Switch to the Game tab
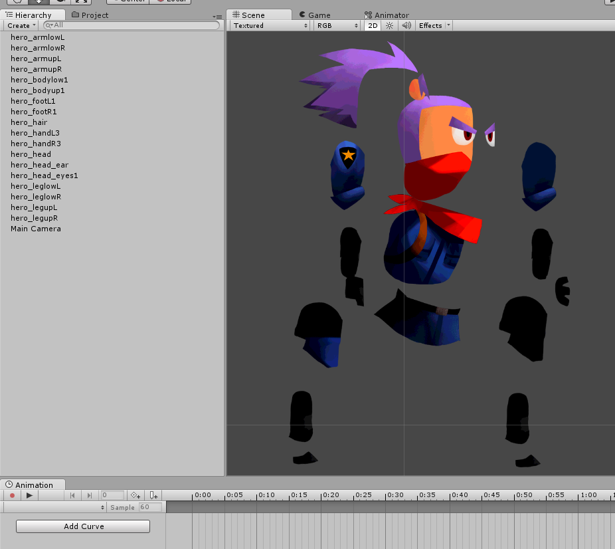 pyautogui.click(x=315, y=15)
